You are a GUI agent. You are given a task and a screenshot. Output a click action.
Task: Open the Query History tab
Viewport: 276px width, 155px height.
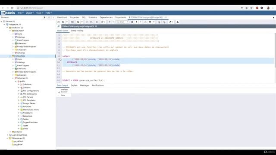pos(77,31)
